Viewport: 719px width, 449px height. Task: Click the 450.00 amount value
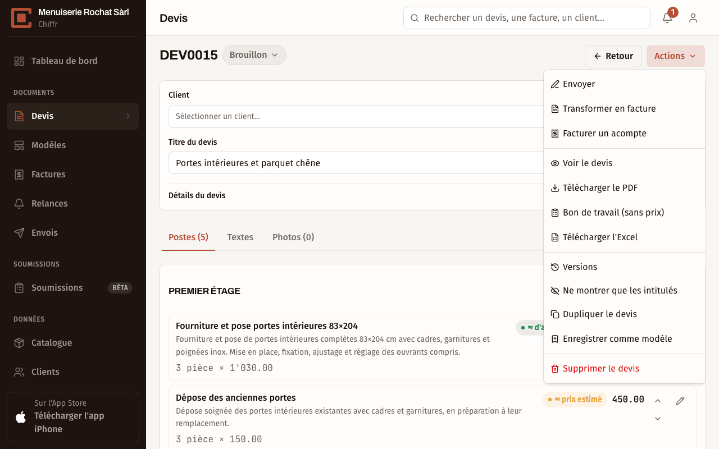[628, 400]
